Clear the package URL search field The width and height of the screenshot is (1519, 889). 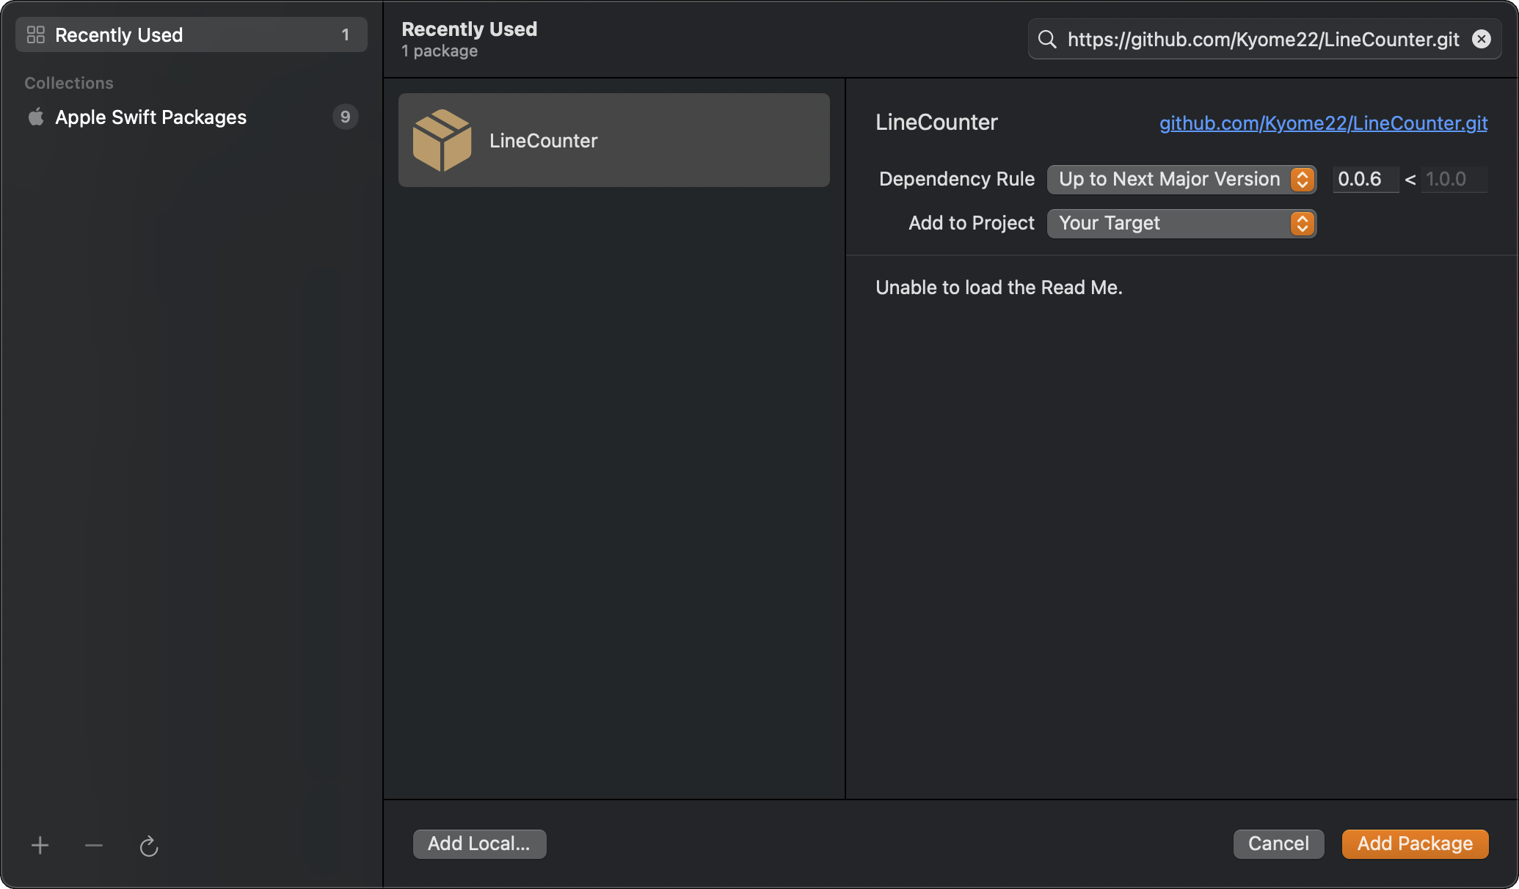[1482, 40]
